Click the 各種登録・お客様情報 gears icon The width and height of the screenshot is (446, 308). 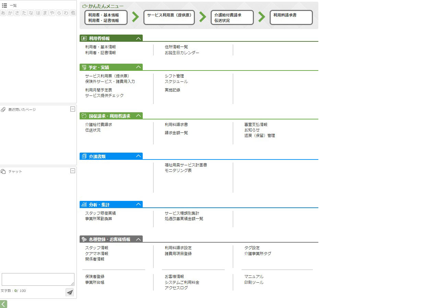point(84,239)
